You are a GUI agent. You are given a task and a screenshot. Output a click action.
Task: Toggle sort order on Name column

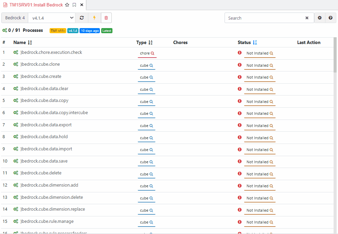30,43
